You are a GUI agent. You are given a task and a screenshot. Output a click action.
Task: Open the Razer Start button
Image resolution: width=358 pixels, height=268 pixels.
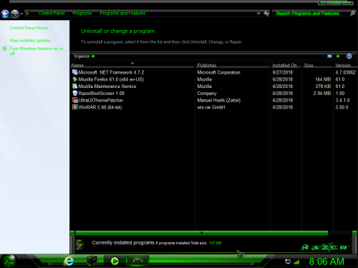9,261
